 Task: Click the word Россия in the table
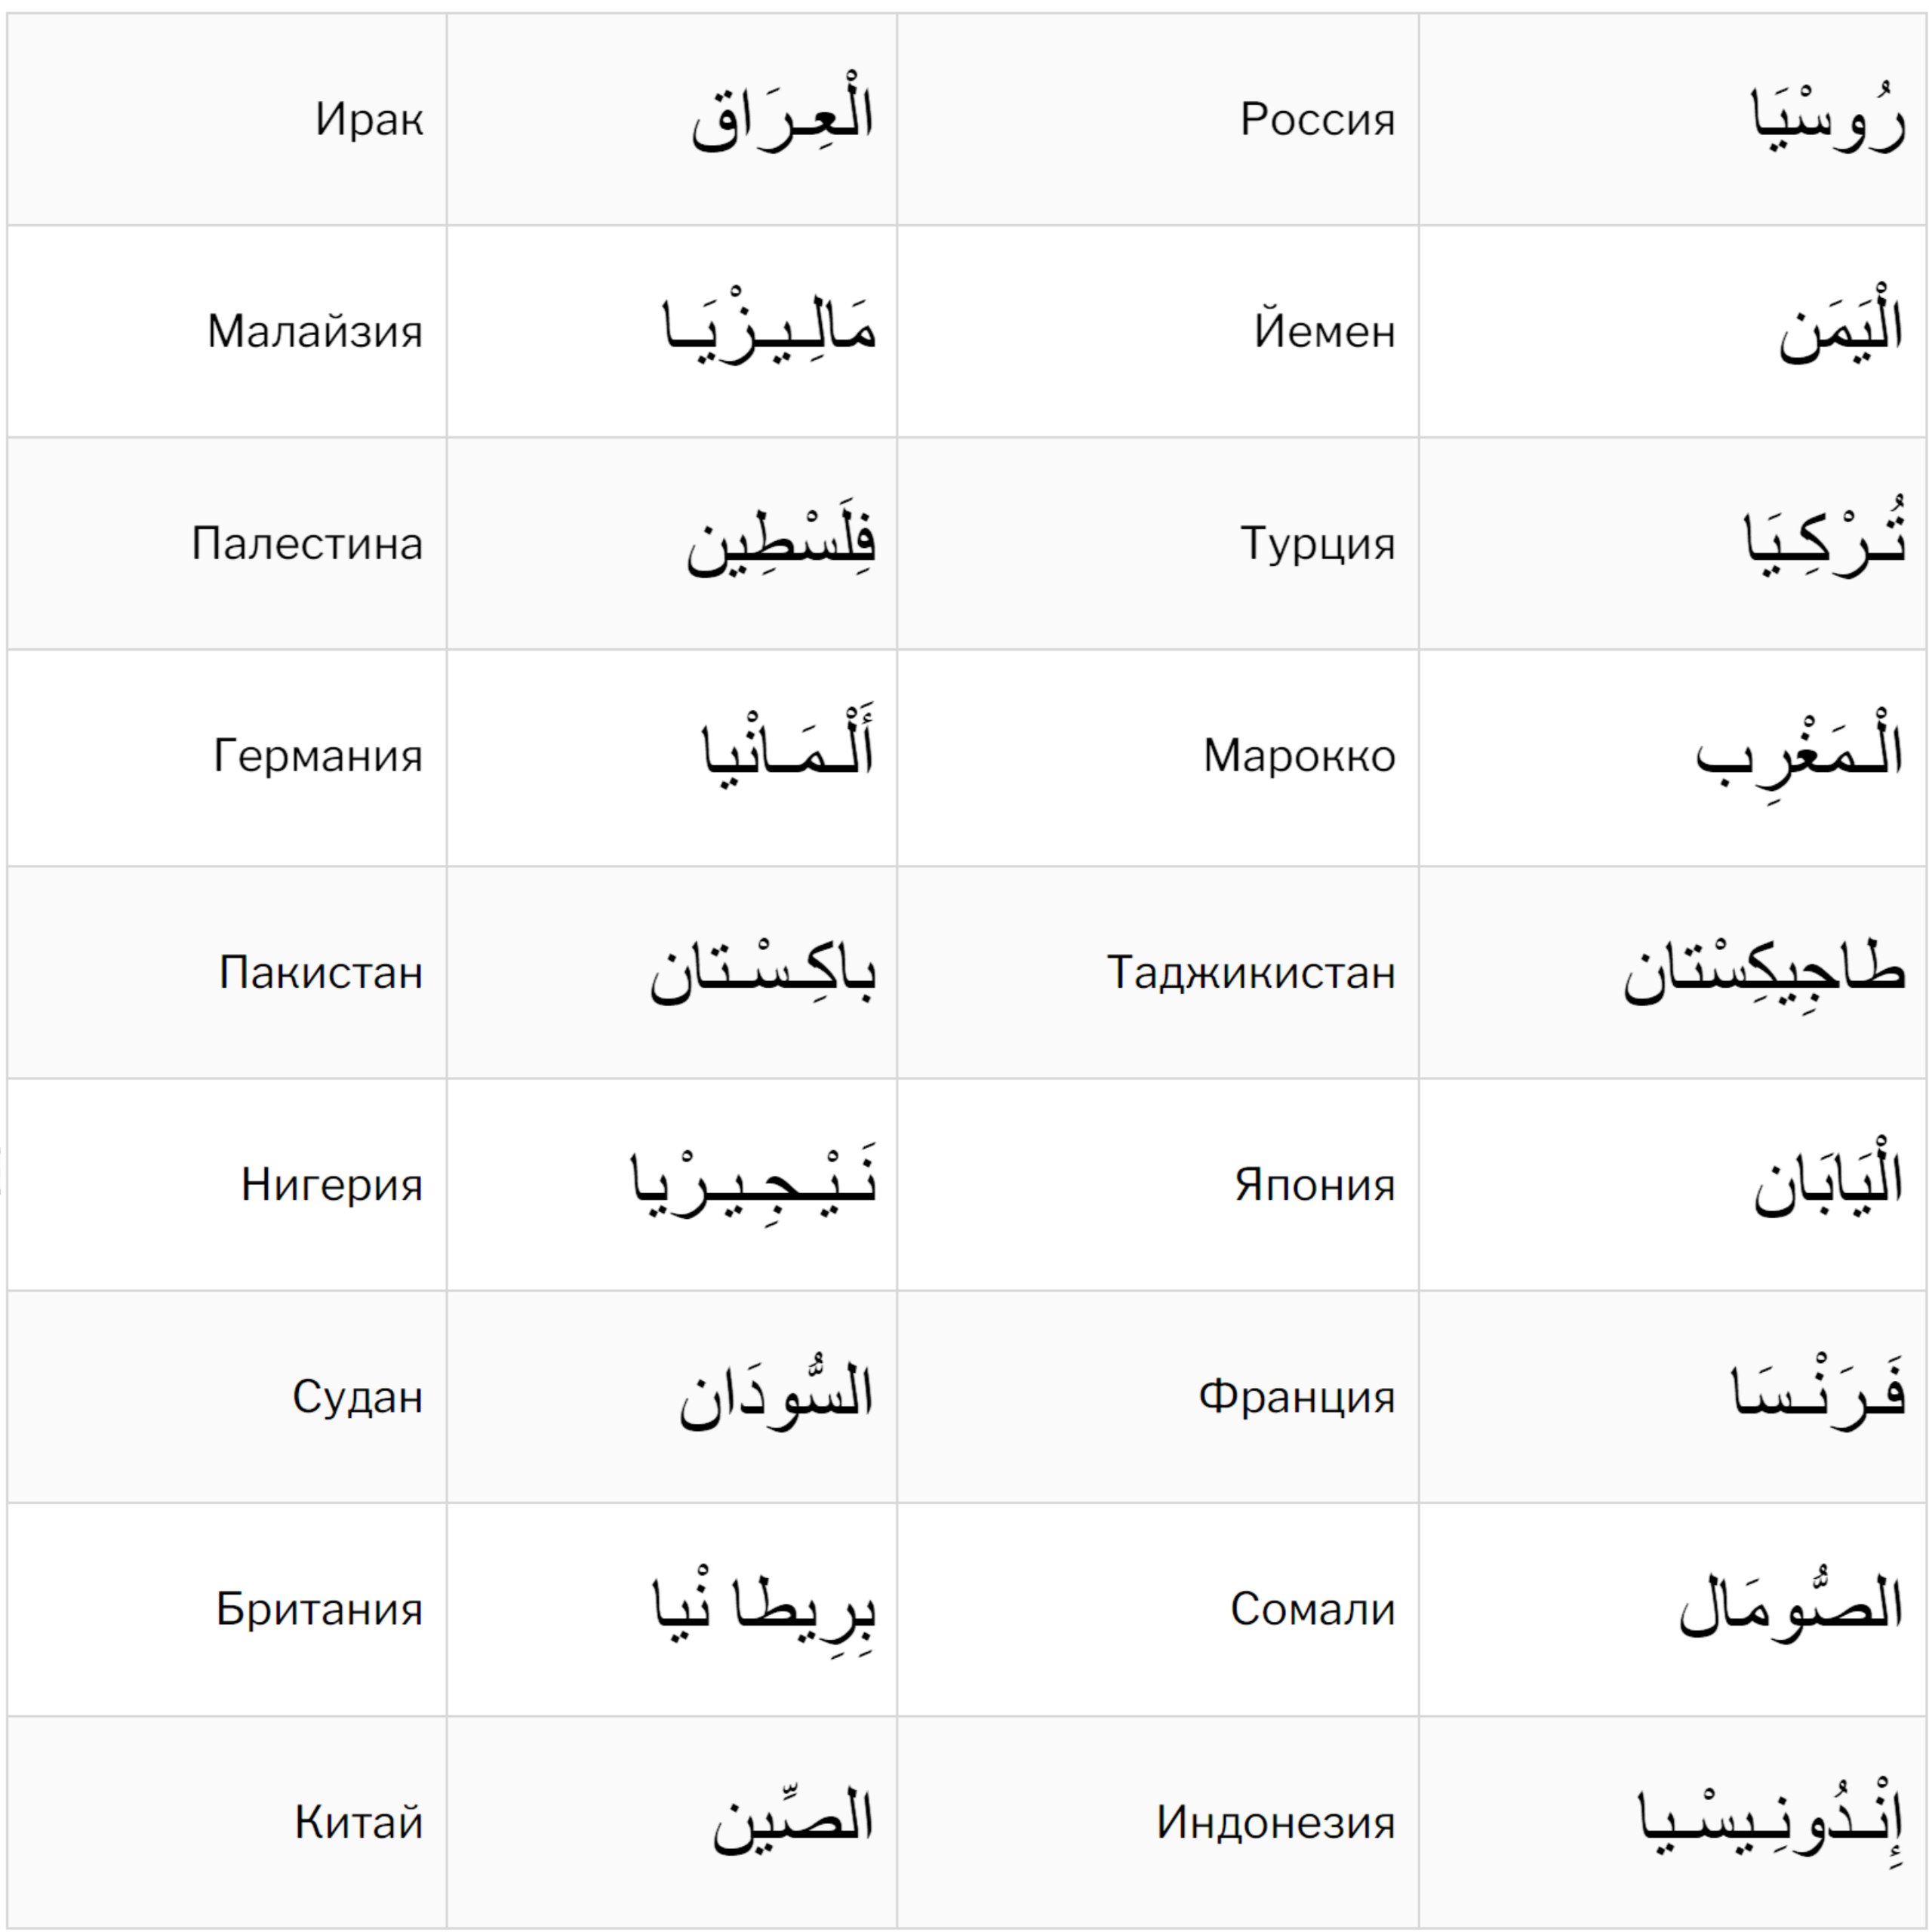click(x=1317, y=119)
